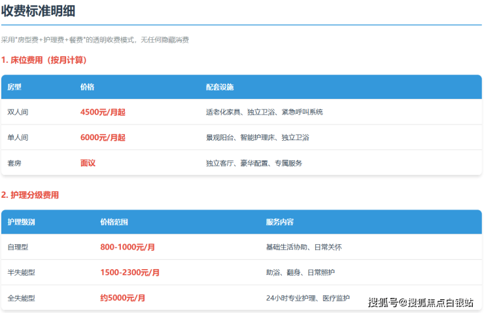
Task: Click the 护理级别 column header
Action: [x=21, y=222]
